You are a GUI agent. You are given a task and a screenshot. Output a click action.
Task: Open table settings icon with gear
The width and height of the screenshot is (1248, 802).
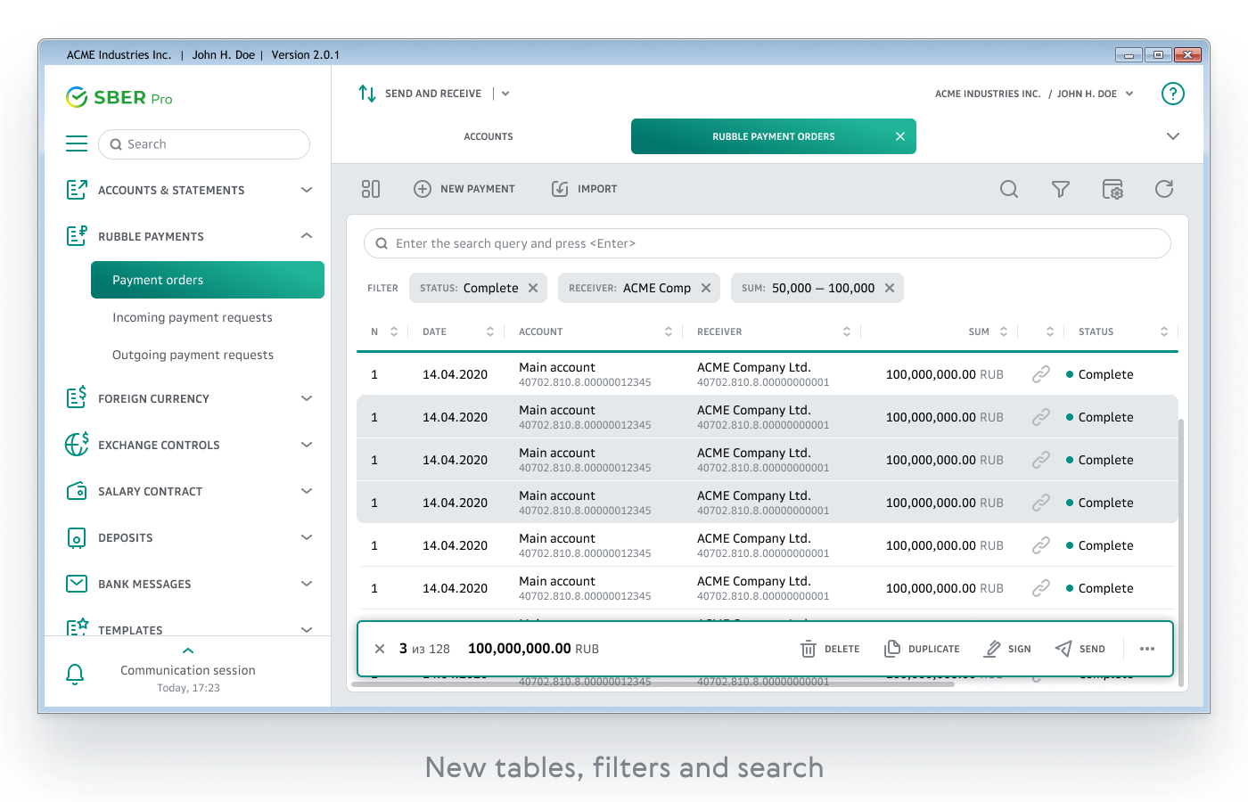pyautogui.click(x=1112, y=189)
